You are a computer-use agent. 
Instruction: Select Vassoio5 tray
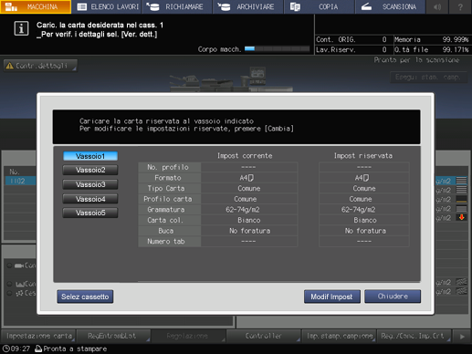coord(90,213)
